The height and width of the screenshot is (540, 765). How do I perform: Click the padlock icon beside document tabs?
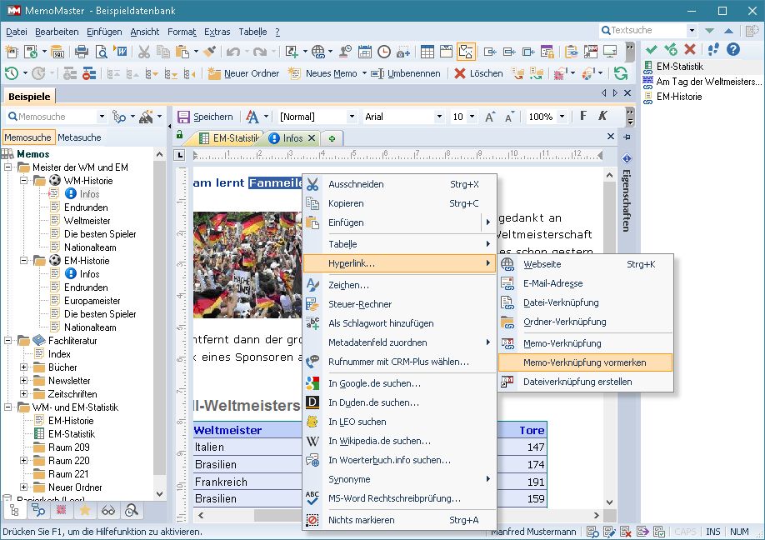[x=179, y=135]
